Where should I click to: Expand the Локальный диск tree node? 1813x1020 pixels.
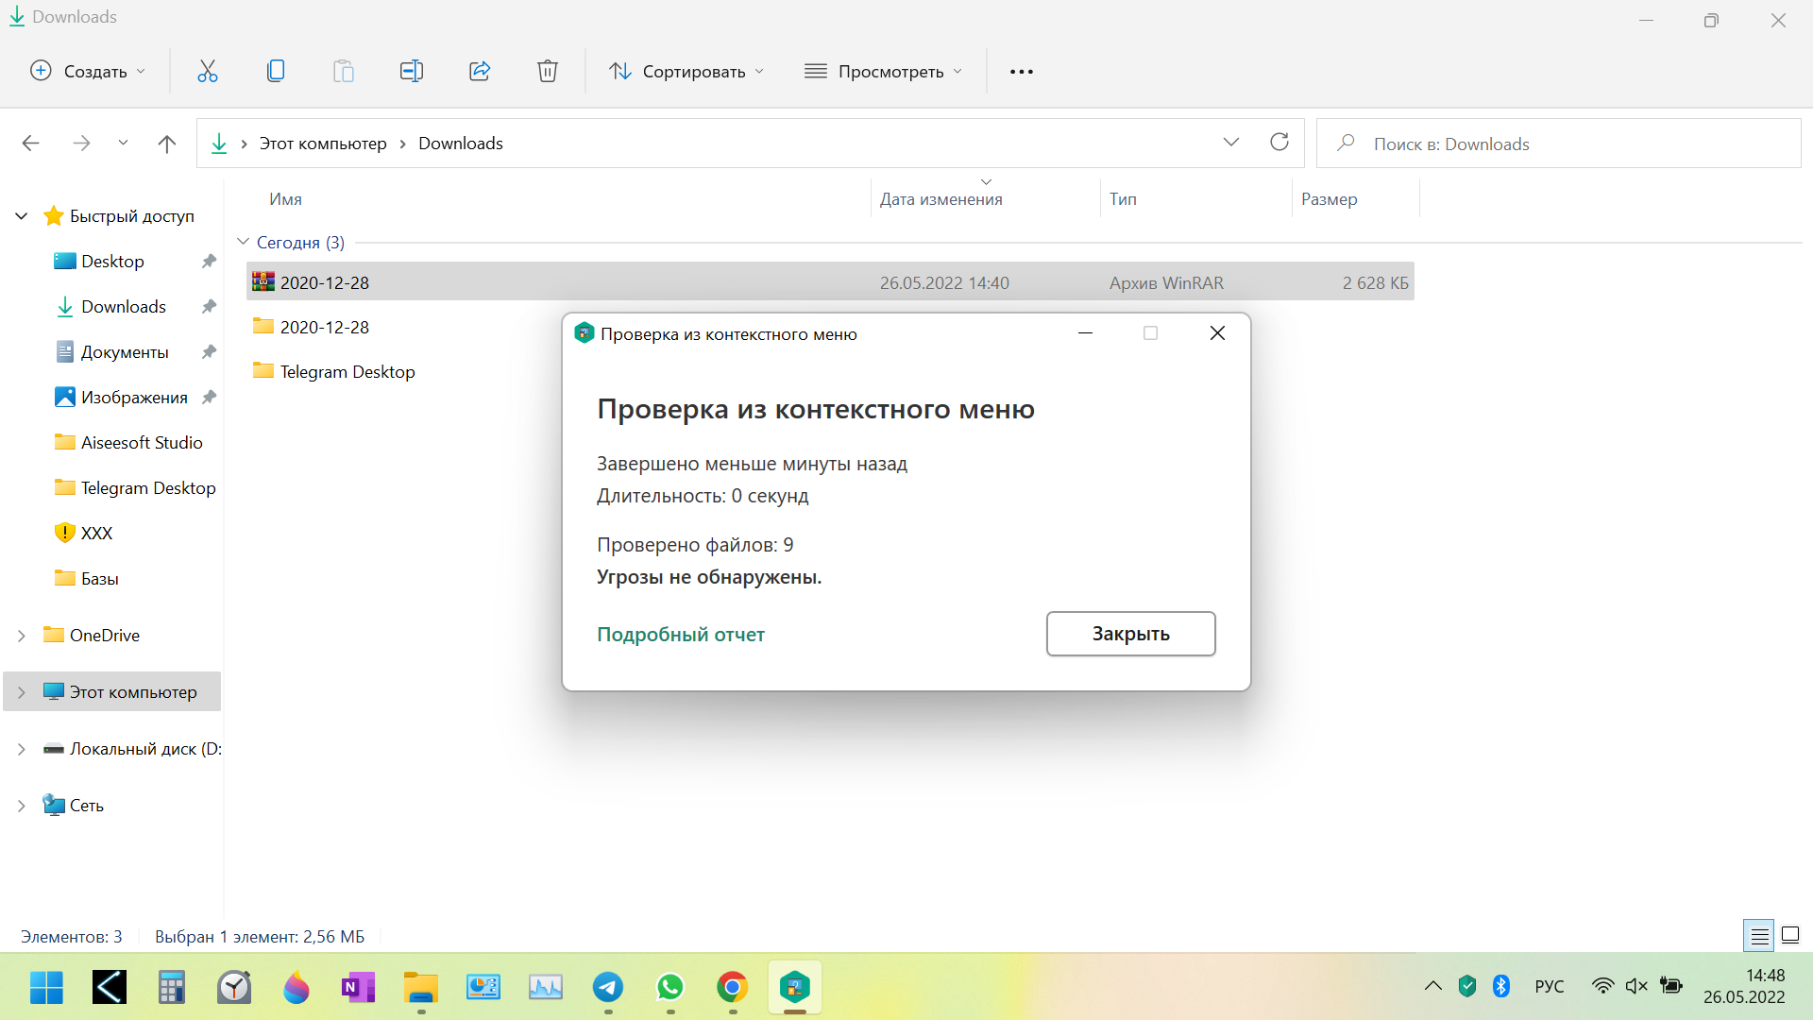click(x=22, y=749)
